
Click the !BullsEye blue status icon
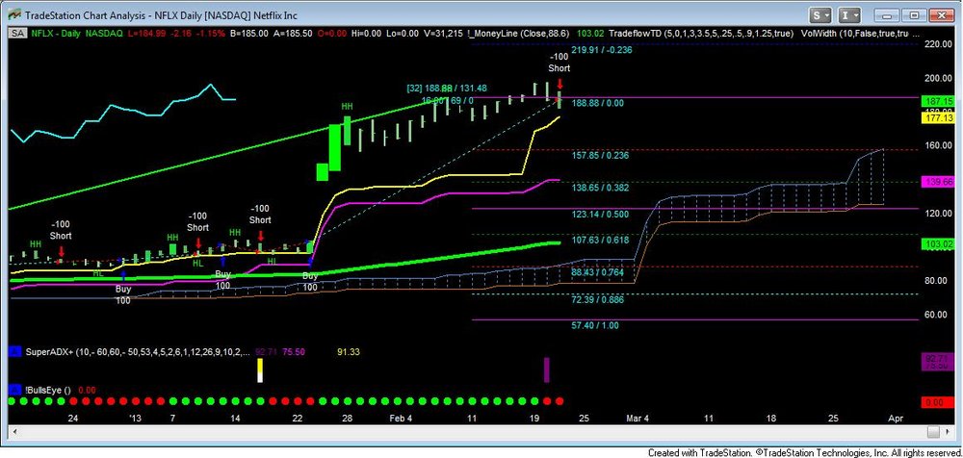(x=14, y=389)
